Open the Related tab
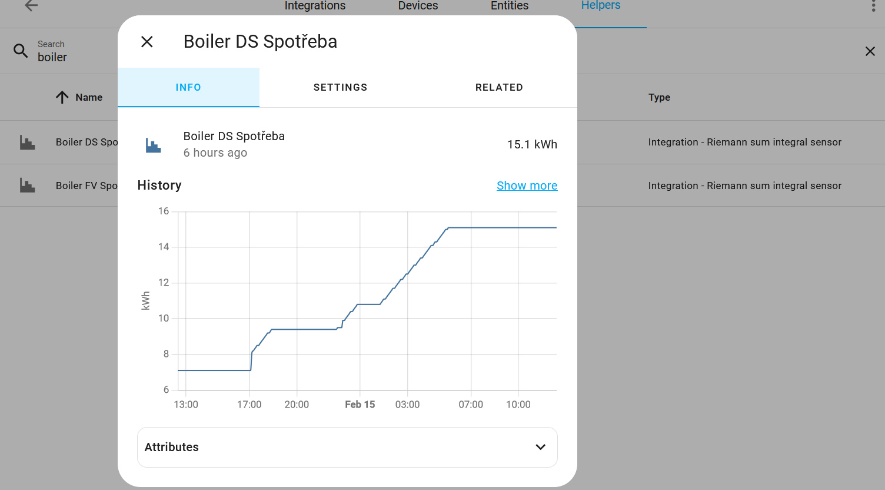The height and width of the screenshot is (490, 885). (499, 87)
